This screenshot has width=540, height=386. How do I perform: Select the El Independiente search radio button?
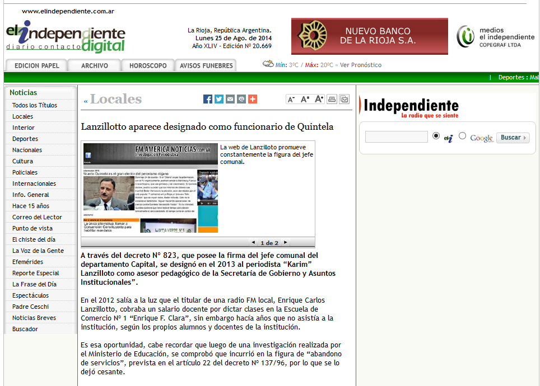tap(436, 136)
